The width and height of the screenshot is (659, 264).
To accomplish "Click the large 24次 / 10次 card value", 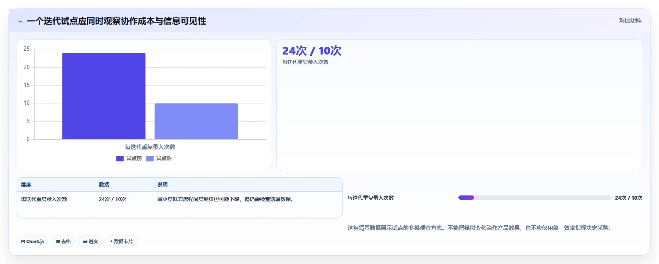I will point(312,51).
